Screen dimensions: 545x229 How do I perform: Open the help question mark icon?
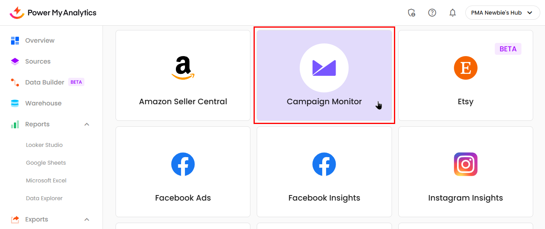click(432, 13)
